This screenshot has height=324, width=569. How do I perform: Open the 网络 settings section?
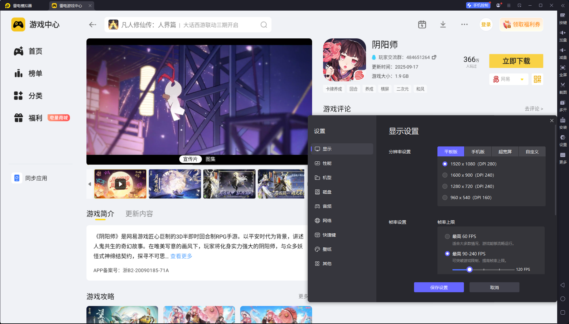tap(342, 221)
